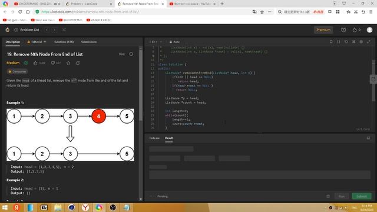377x212 pixels.
Task: Open the Submissions tab
Action: click(89, 42)
